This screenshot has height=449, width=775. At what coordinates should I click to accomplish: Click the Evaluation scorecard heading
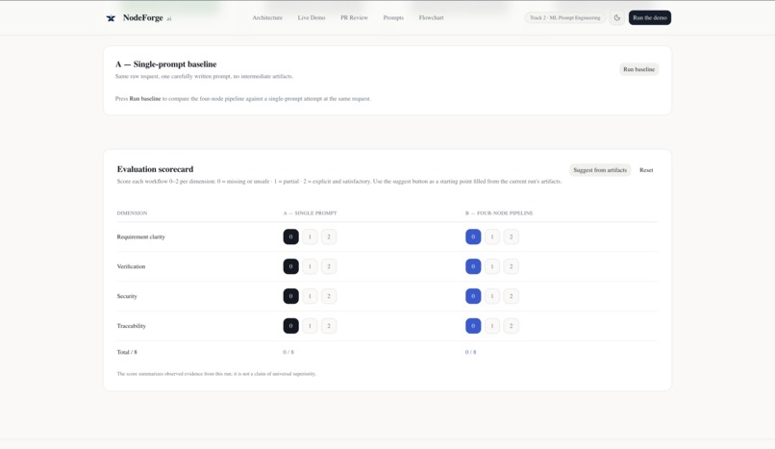155,169
